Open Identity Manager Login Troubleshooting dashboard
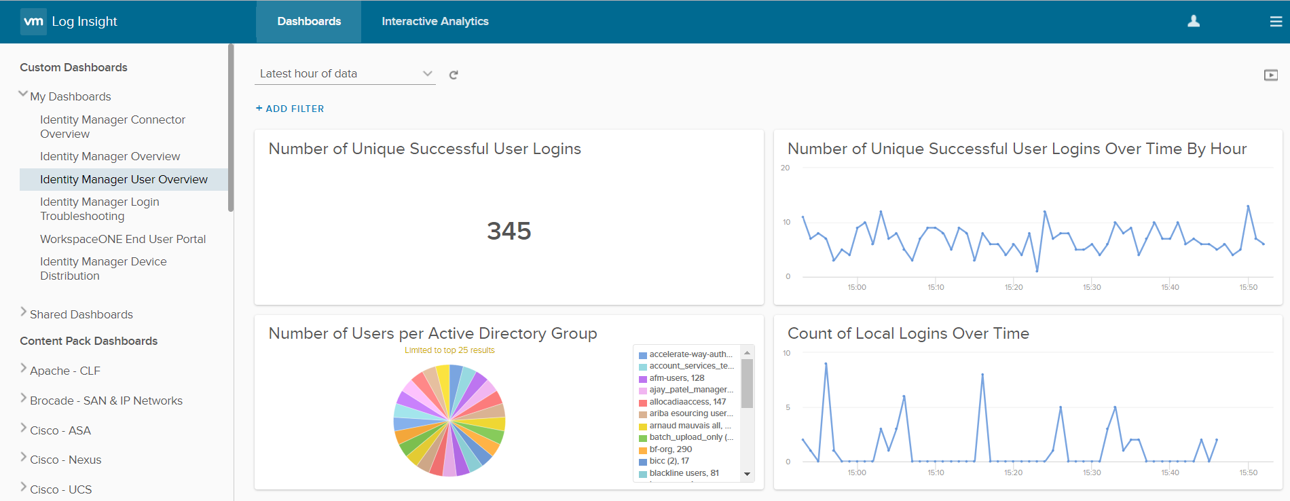The image size is (1290, 501). coord(100,209)
